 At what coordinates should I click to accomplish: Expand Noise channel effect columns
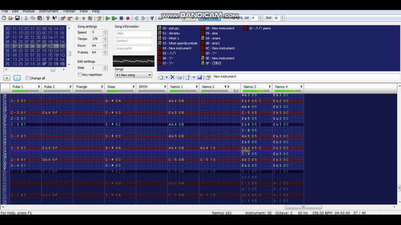(134, 87)
